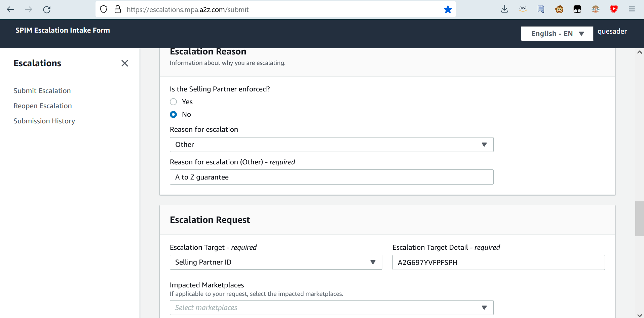
Task: Open the English - EN language dropdown
Action: coord(557,34)
